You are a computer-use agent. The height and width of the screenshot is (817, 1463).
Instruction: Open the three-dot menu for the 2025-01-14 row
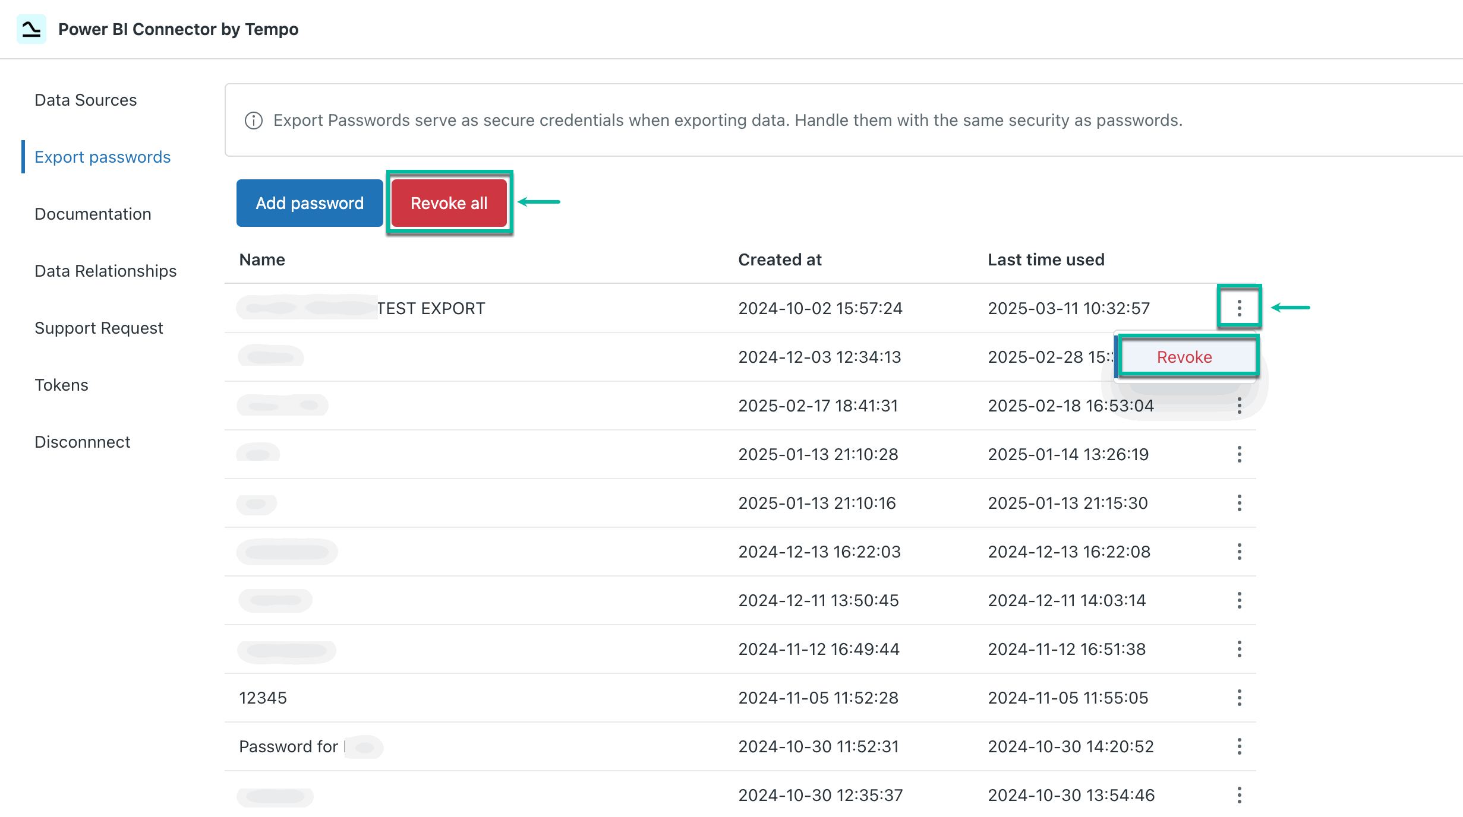[1240, 454]
